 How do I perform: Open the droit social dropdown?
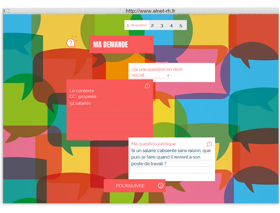151,75
